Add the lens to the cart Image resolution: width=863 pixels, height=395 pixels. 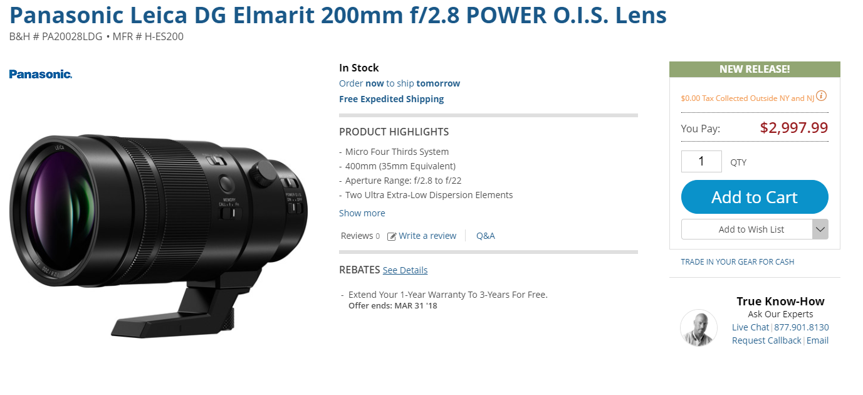pyautogui.click(x=755, y=197)
